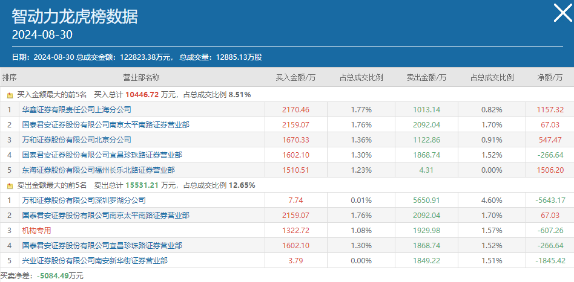Close the 智动力龙虎榜数据 popup with the X
574x282 pixels.
pos(562,13)
